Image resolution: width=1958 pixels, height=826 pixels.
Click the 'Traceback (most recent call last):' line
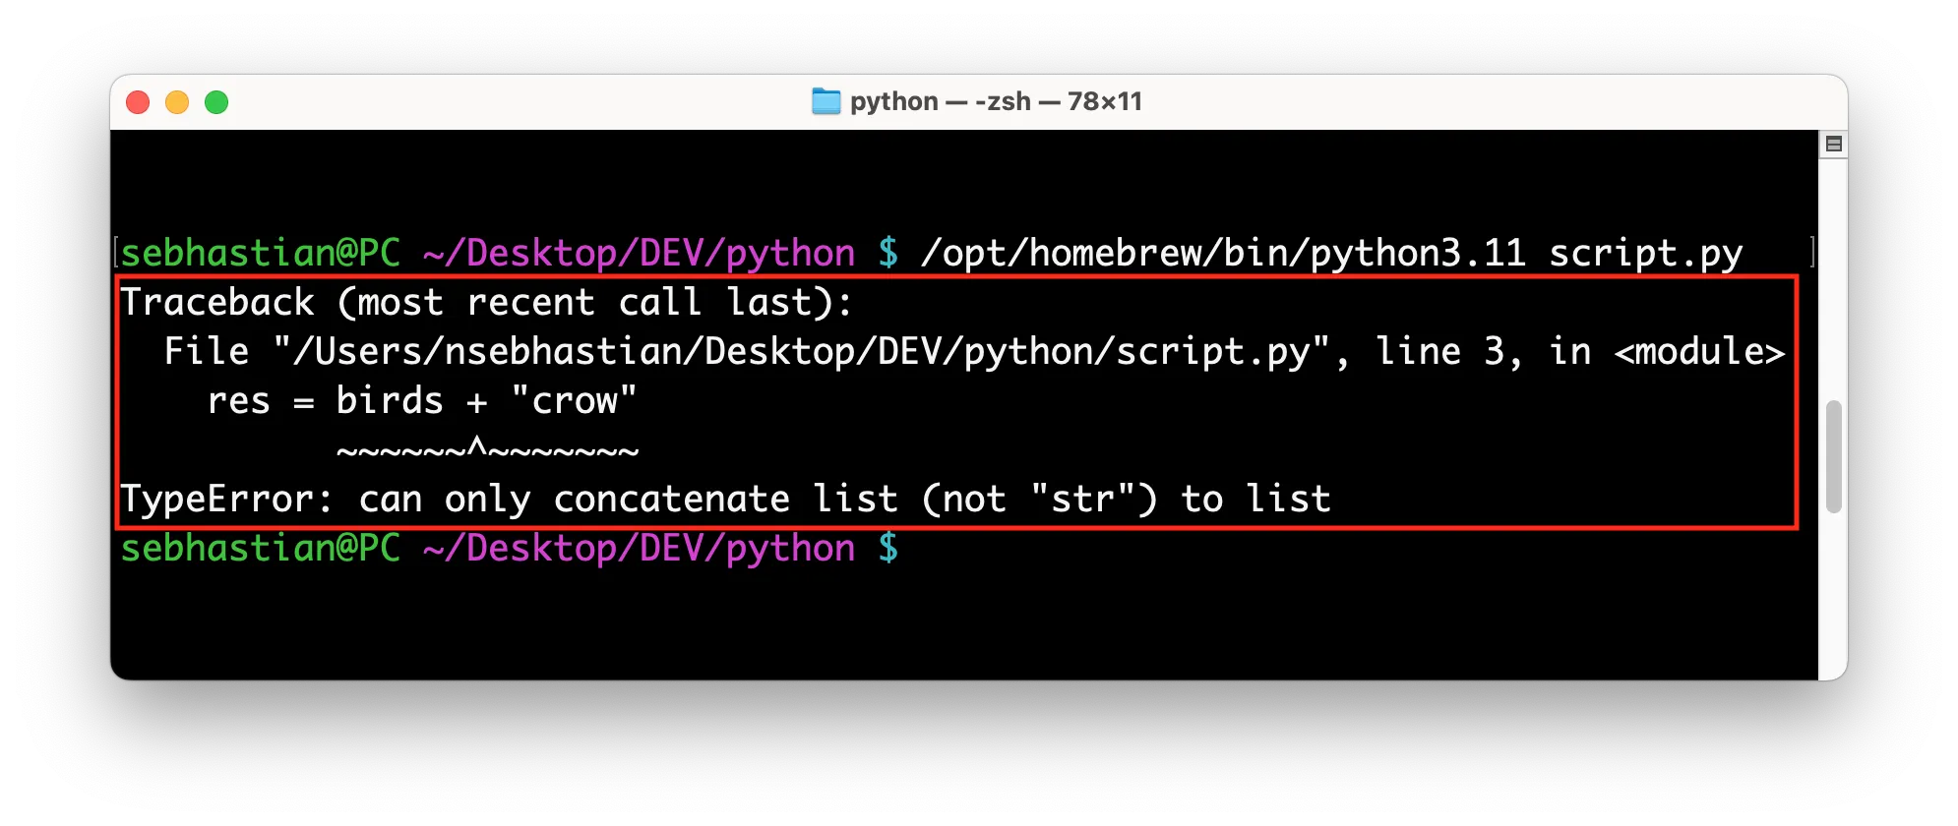click(x=486, y=303)
